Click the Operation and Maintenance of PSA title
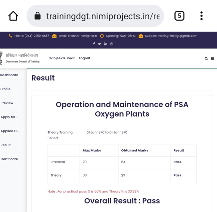 (122, 109)
